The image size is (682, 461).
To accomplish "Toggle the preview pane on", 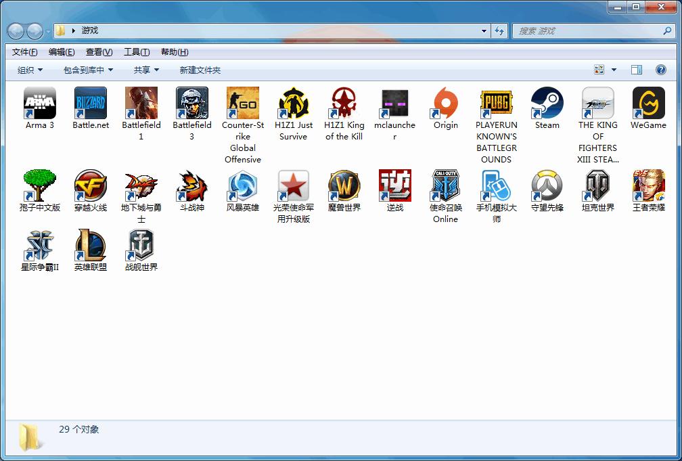I will coord(636,69).
